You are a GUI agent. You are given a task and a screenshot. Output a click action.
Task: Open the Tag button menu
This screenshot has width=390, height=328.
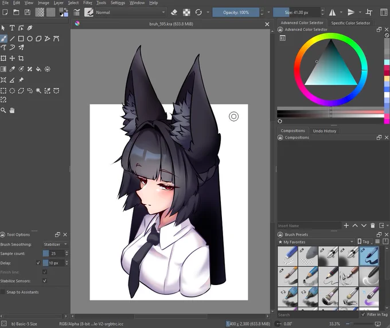[x=364, y=241]
